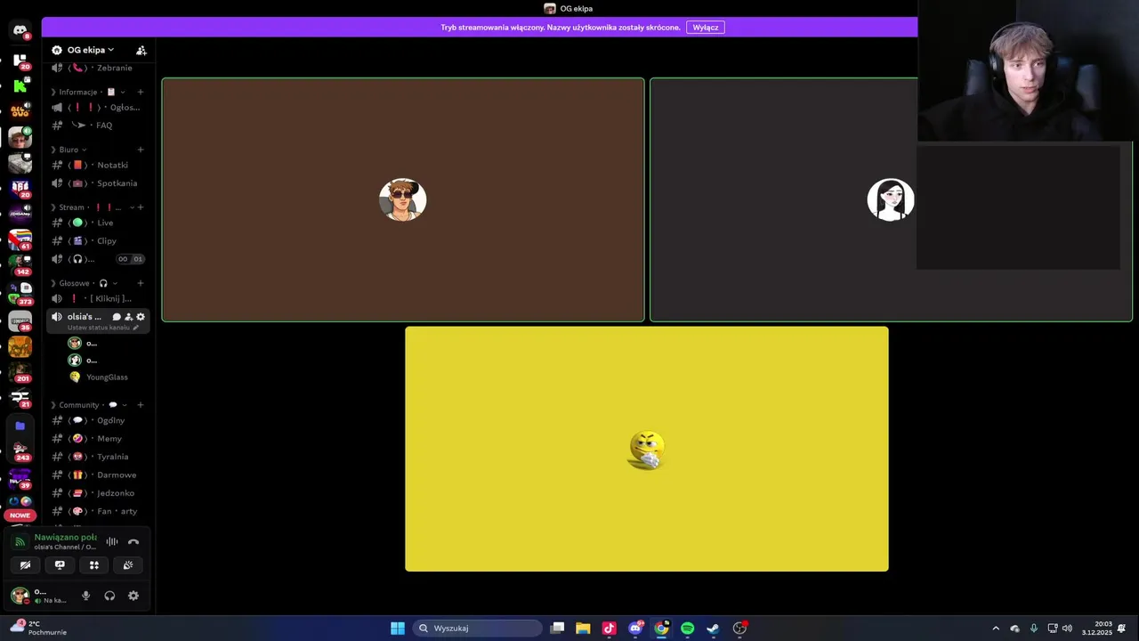Open the Ogólny channel
Viewport: 1139px width, 641px height.
[x=98, y=420]
